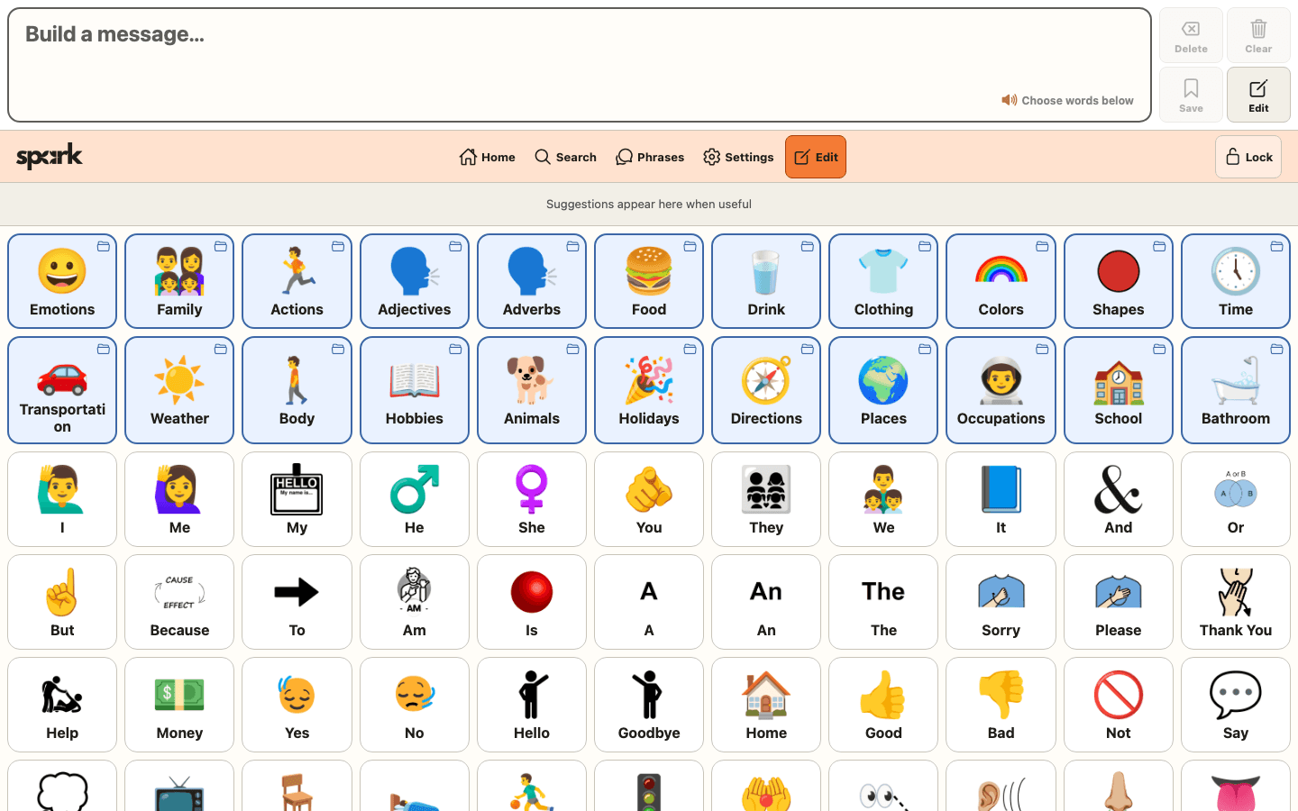Add 'Me' word tile

(179, 499)
